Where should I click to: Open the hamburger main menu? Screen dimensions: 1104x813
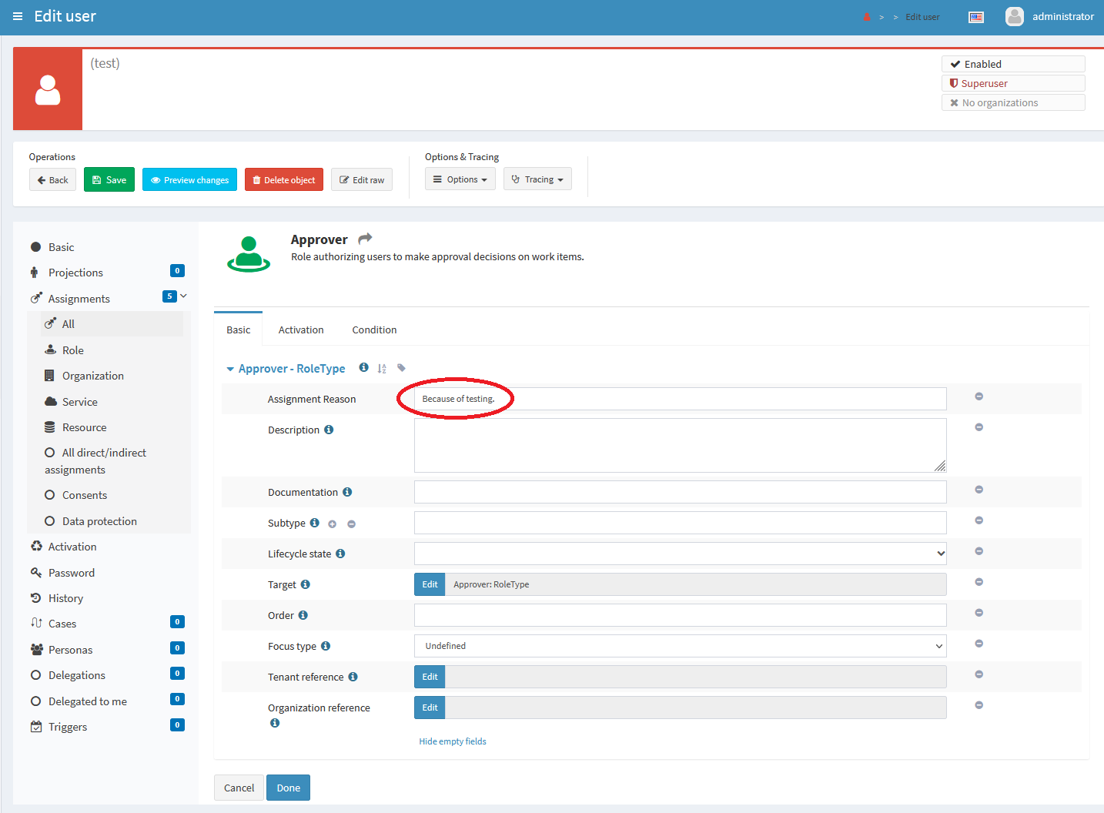coord(18,16)
